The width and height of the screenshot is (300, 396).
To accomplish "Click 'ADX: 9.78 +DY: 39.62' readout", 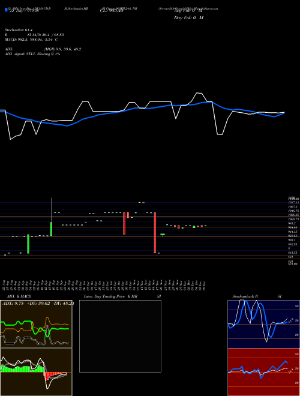I will tap(26, 304).
